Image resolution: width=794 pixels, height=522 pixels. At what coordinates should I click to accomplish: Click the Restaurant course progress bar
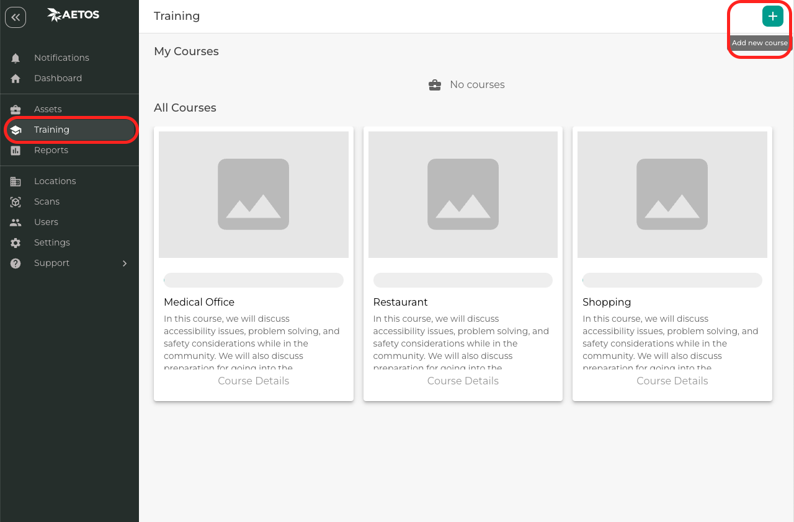[x=463, y=280]
